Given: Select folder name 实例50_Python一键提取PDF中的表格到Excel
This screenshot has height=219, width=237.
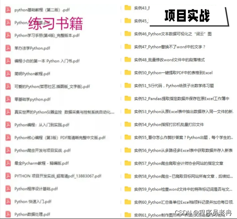Looking at the screenshot, I should point(173,73).
